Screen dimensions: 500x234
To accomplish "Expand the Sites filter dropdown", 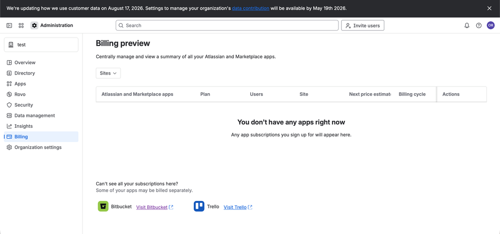I will [x=108, y=73].
